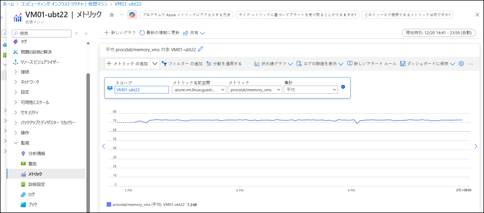This screenshot has width=484, height=213.
Task: Click コンピューティング インフラストラクチャ | 仮想マシン breadcrumb
Action: 64,4
